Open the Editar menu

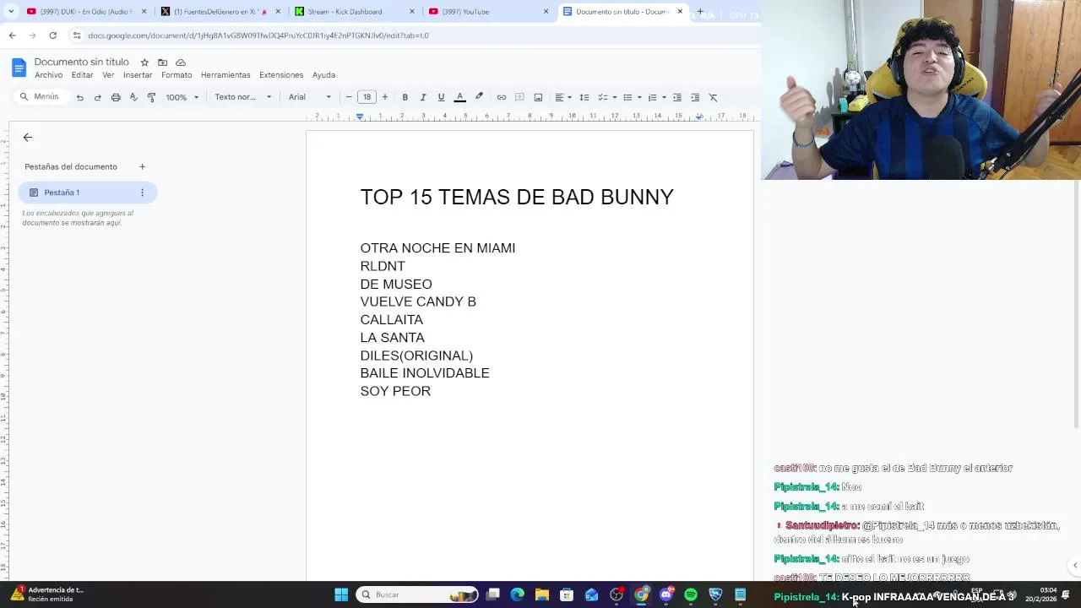pos(83,75)
